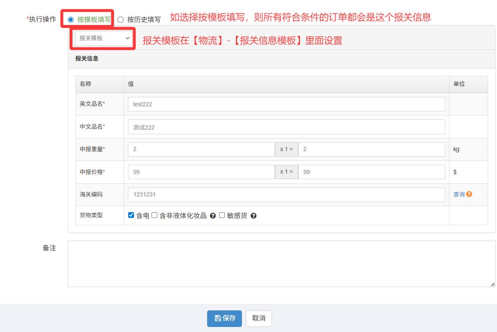Viewport: 497px width, 332px height.
Task: Click the 查询 link for customs code
Action: [x=459, y=194]
